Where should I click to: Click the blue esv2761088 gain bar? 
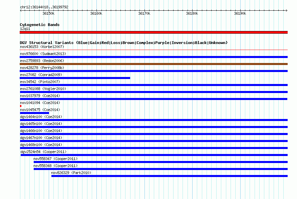coord(154,92)
